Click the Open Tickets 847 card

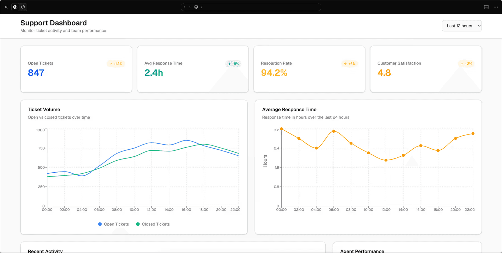76,69
